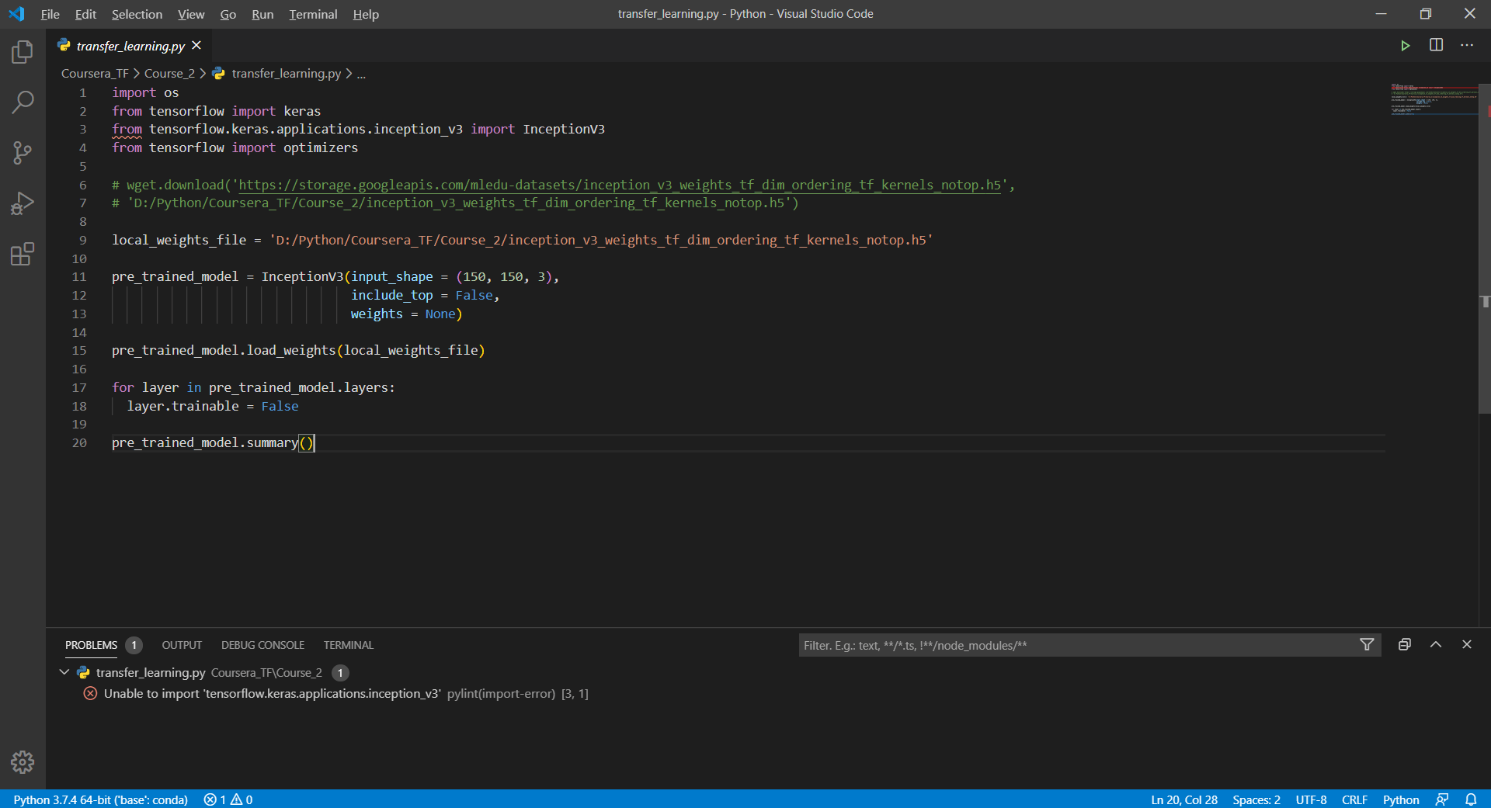Open the Search sidebar
Viewport: 1491px width, 808px height.
(x=22, y=102)
